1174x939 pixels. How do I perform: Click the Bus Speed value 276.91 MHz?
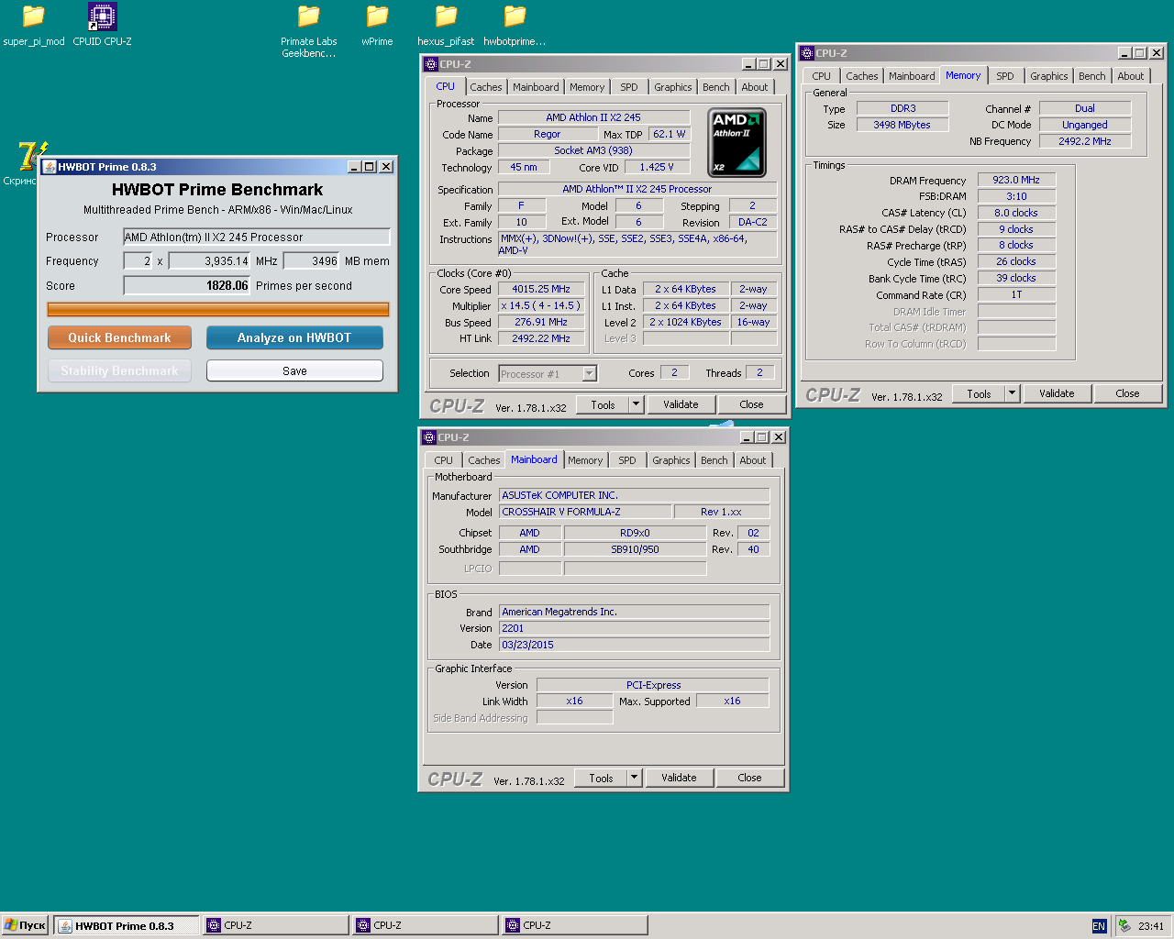541,322
